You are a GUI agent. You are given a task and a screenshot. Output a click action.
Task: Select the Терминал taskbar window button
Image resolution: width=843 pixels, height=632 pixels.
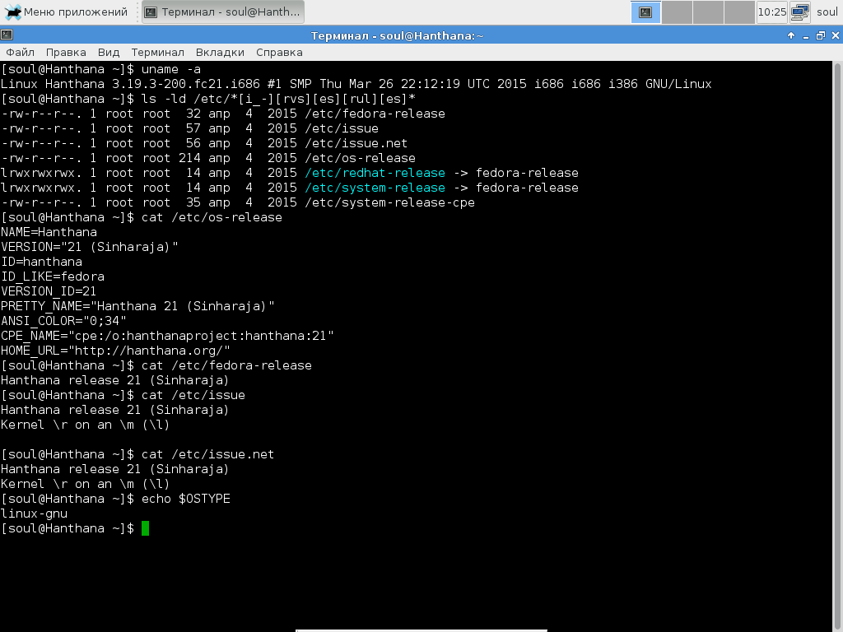pyautogui.click(x=222, y=12)
